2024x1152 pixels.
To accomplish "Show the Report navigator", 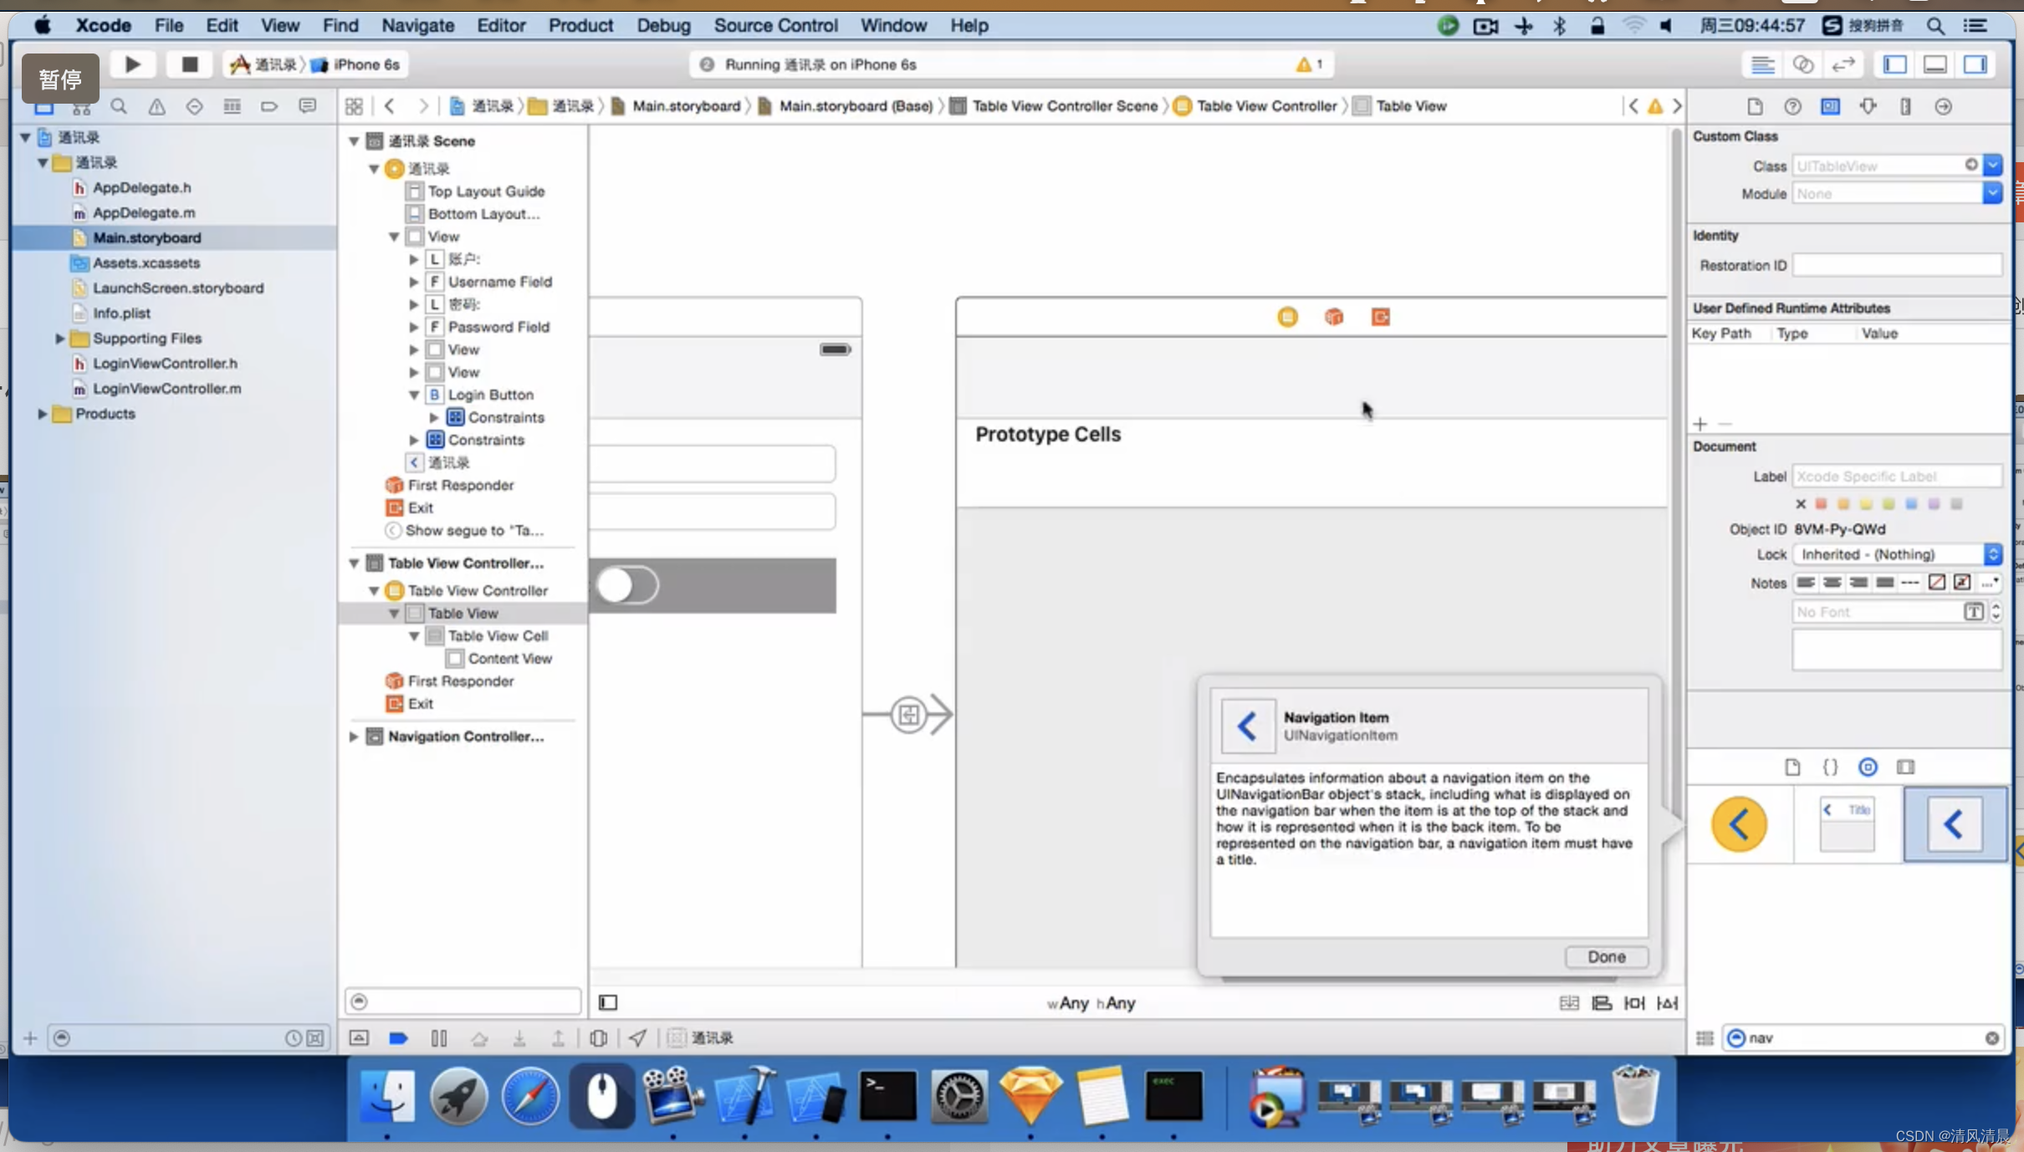I will pos(307,106).
